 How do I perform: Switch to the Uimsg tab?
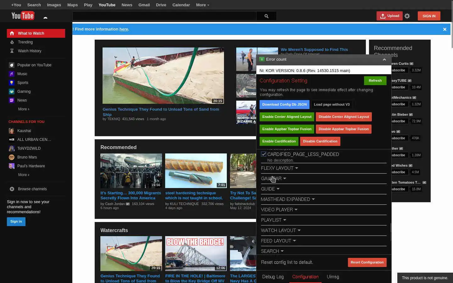[x=333, y=277]
